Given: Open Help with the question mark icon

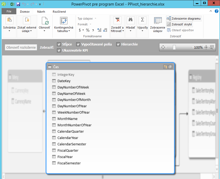Looking at the screenshot, I should click(x=217, y=11).
